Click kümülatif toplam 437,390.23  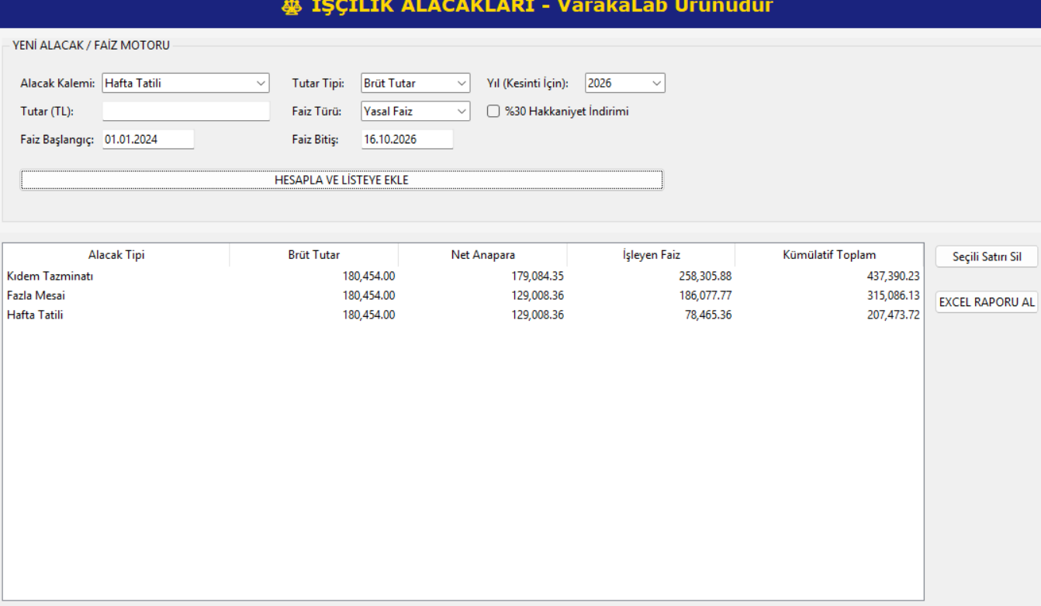(x=893, y=276)
